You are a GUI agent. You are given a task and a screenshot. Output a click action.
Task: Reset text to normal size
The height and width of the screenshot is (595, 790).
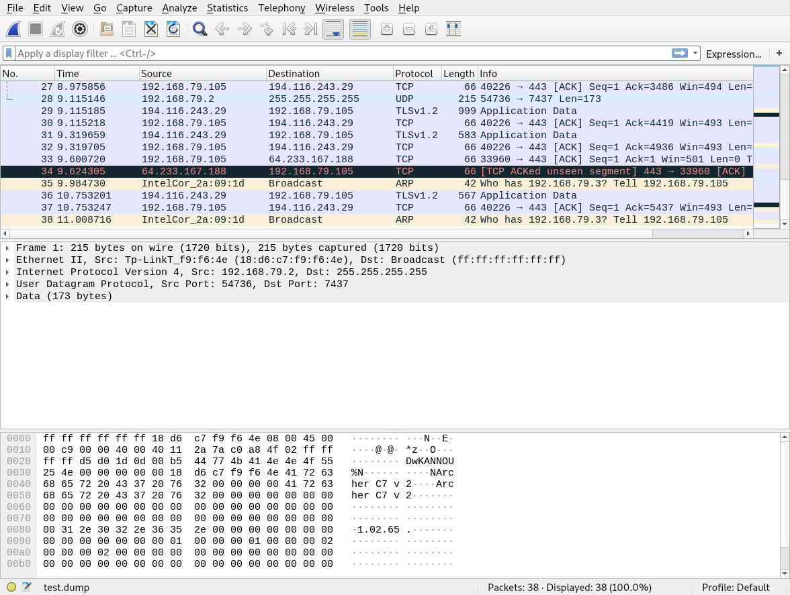click(x=431, y=29)
